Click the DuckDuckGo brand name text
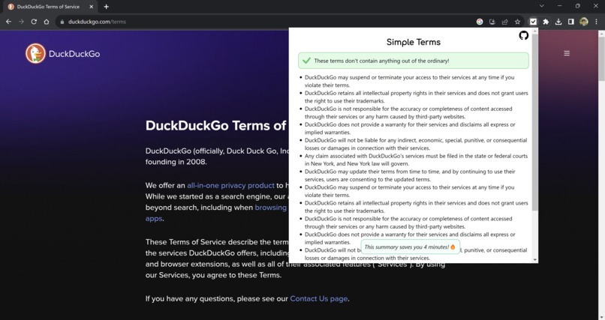This screenshot has height=320, width=605. [74, 54]
